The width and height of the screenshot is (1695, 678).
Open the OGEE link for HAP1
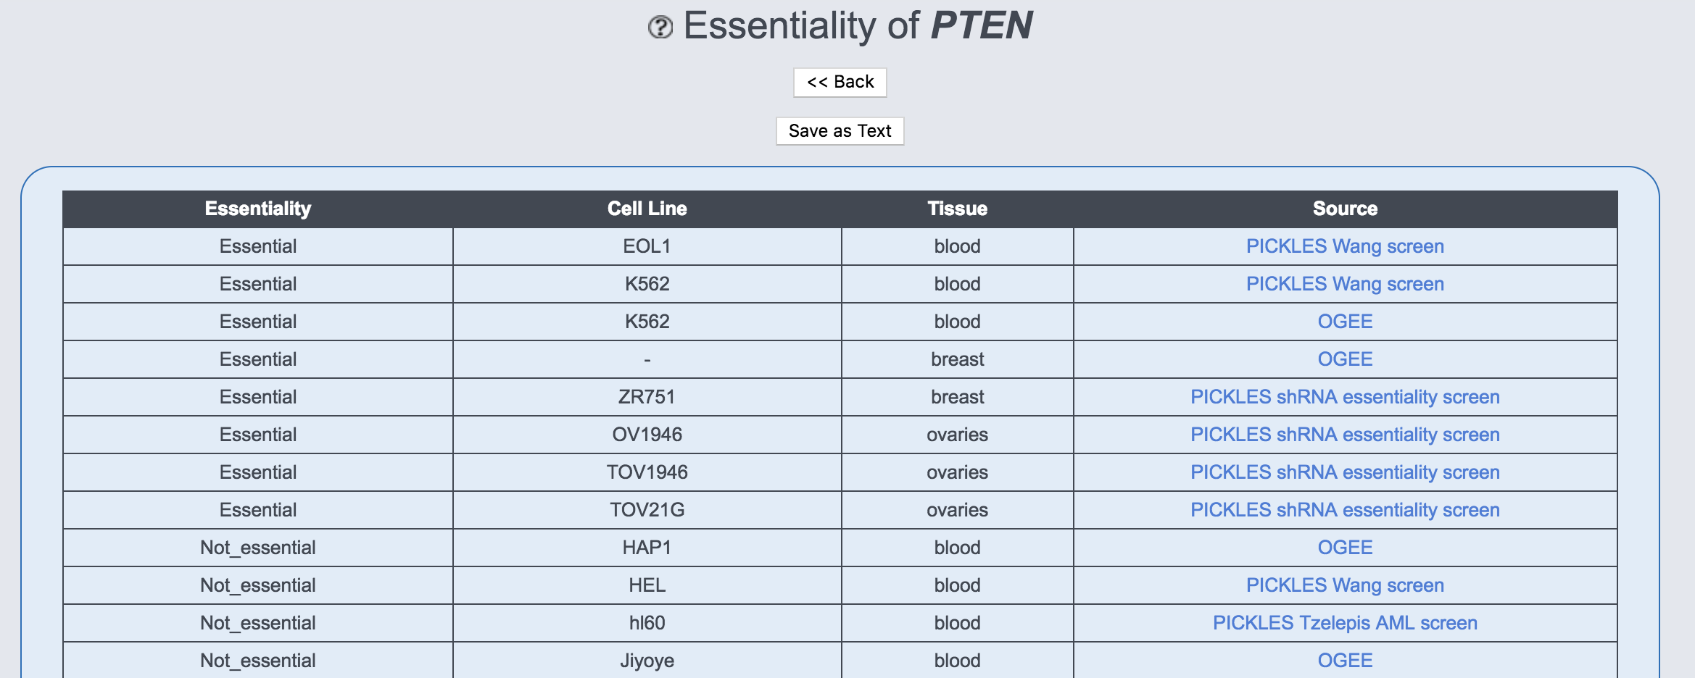tap(1345, 548)
